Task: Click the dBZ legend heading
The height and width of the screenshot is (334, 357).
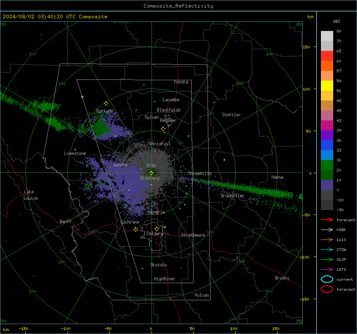Action: [336, 21]
